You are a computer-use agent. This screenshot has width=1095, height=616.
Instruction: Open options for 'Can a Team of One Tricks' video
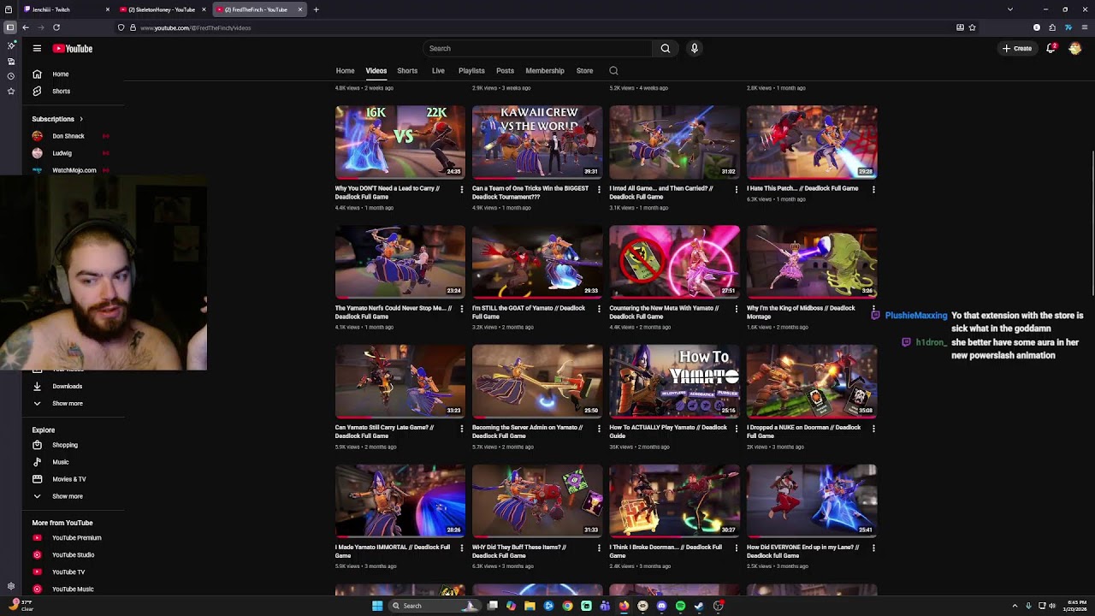(x=599, y=189)
